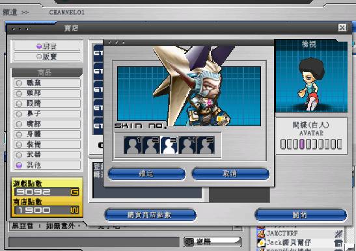Click the chat message input field

94,242
